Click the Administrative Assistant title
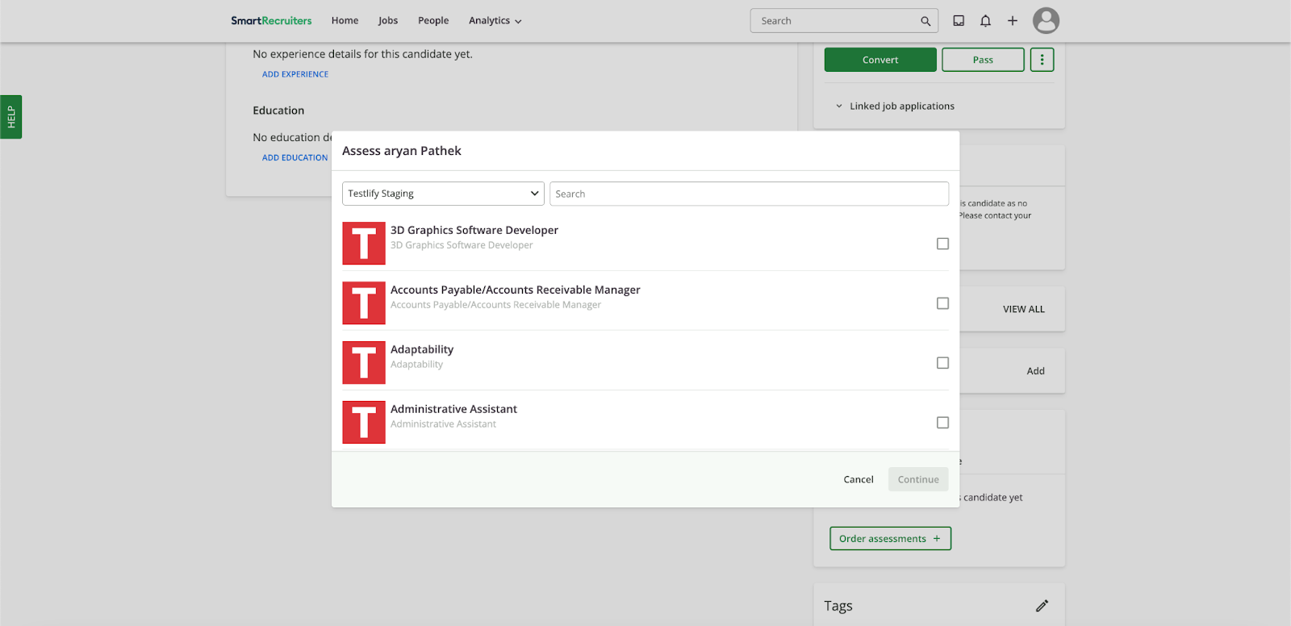The height and width of the screenshot is (626, 1291). 454,409
